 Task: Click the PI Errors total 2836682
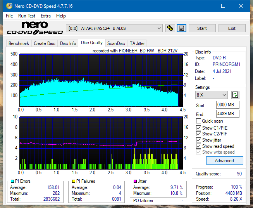point(52,199)
